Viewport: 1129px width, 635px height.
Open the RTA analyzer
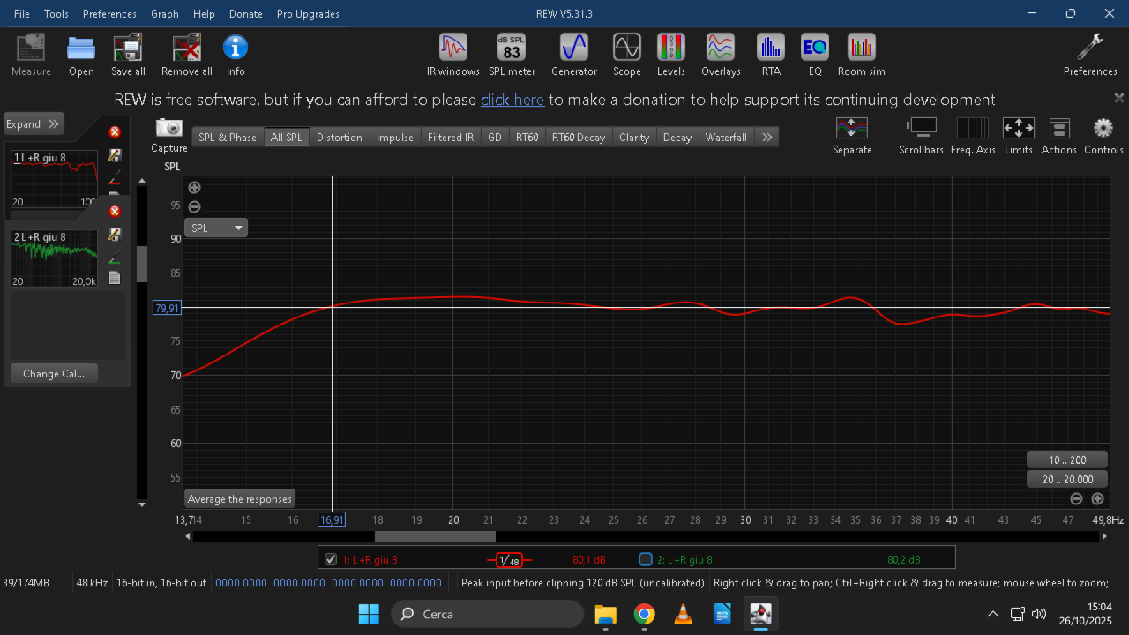(771, 55)
